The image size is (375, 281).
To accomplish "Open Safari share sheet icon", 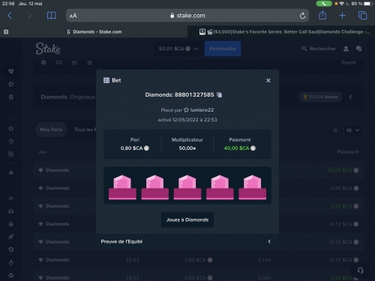I will tap(322, 15).
